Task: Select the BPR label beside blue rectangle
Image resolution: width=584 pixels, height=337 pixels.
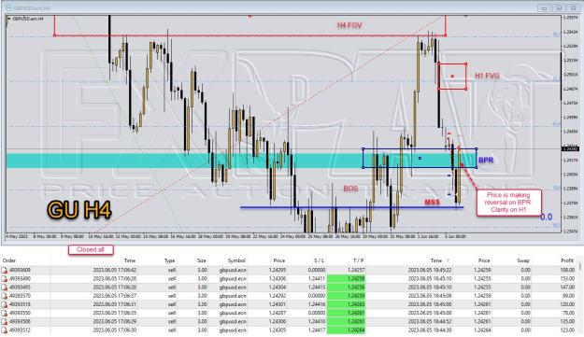Action: coord(486,160)
